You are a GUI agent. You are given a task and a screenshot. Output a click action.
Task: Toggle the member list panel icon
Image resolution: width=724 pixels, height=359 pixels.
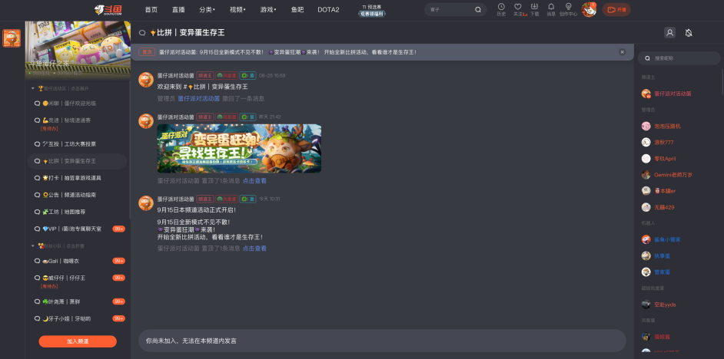[669, 33]
